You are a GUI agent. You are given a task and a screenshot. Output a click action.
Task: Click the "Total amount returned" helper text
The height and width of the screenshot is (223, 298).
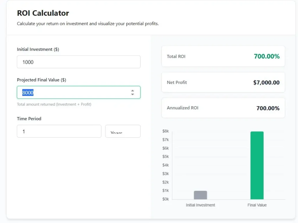pos(54,104)
